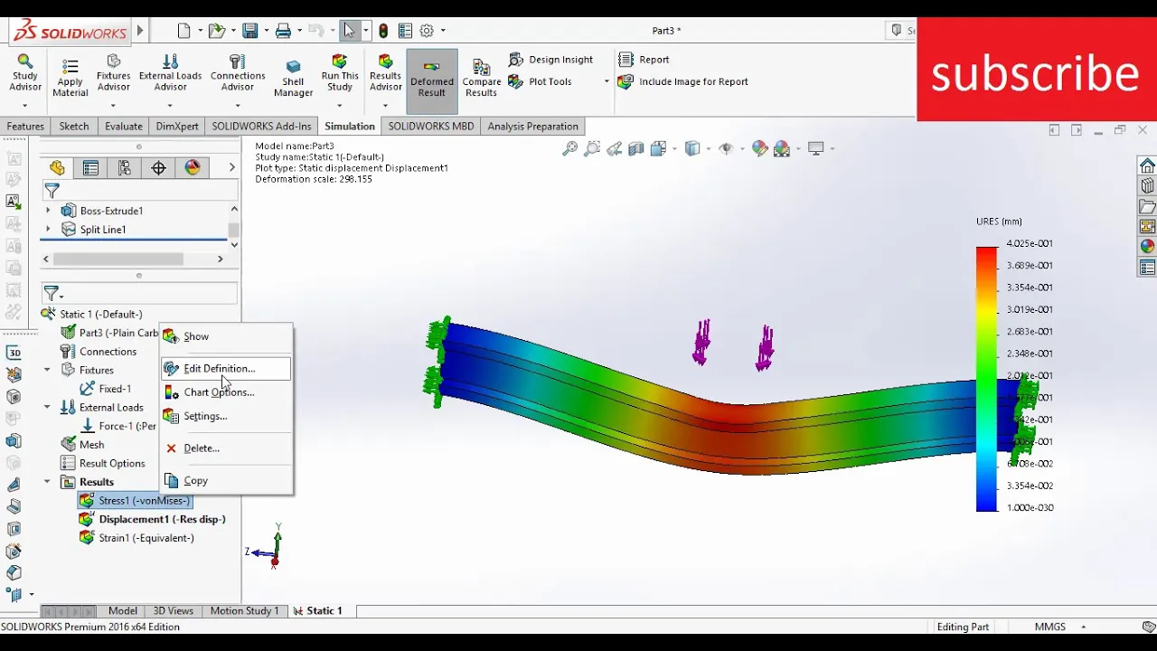Choose Copy in context menu

(226, 481)
